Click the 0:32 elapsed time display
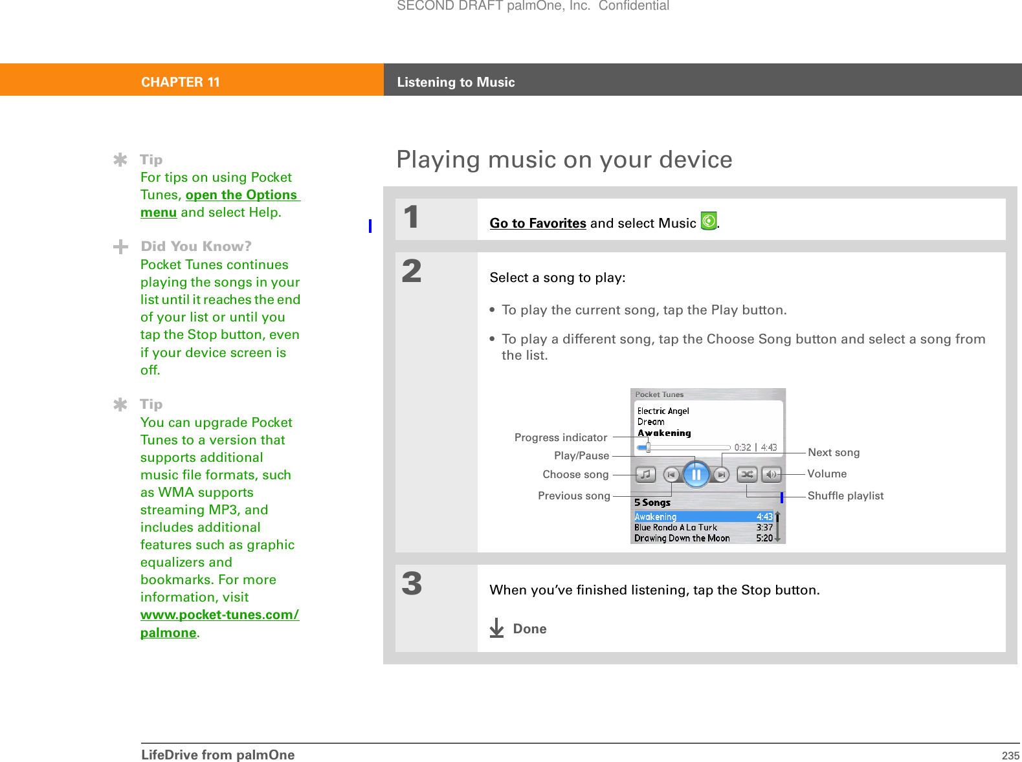The width and height of the screenshot is (1022, 762). click(x=742, y=448)
